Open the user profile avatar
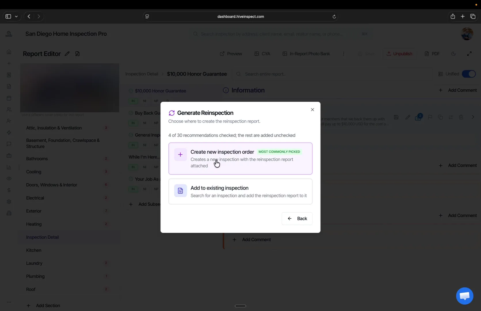Image resolution: width=481 pixels, height=311 pixels. click(467, 34)
